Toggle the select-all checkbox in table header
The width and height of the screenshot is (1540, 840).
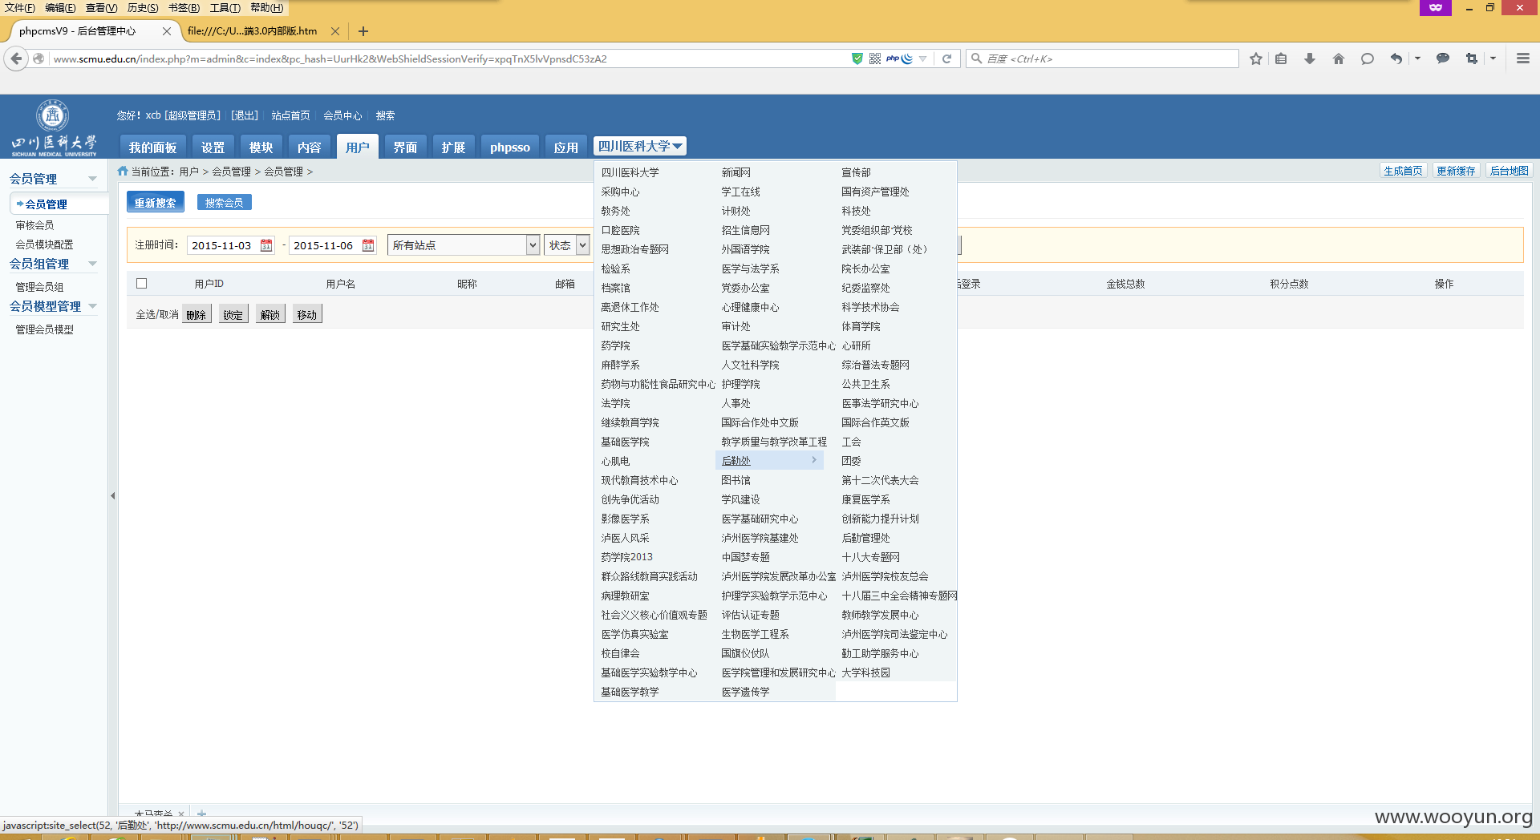(x=142, y=283)
